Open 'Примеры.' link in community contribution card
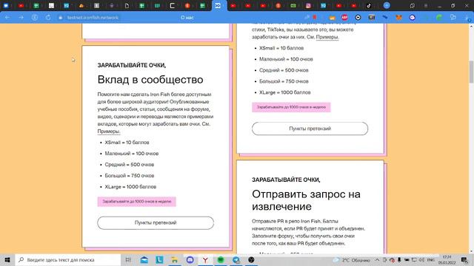The image size is (474, 266). [109, 132]
